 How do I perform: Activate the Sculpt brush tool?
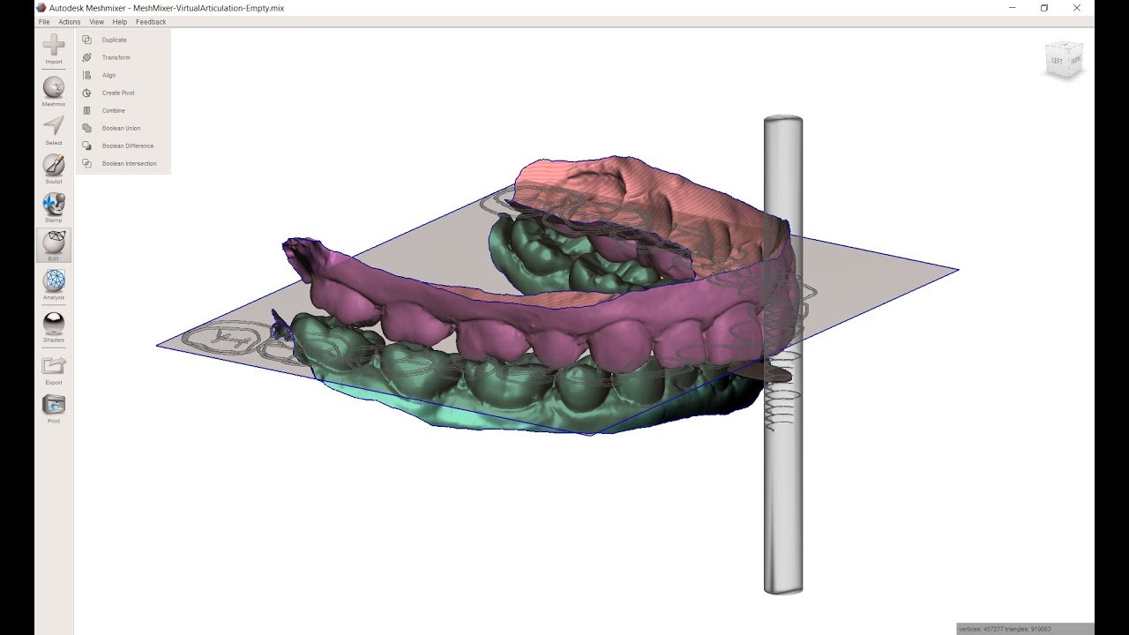[x=54, y=165]
